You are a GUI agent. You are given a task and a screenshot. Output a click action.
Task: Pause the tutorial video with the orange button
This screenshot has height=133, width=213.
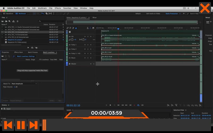(x=21, y=125)
